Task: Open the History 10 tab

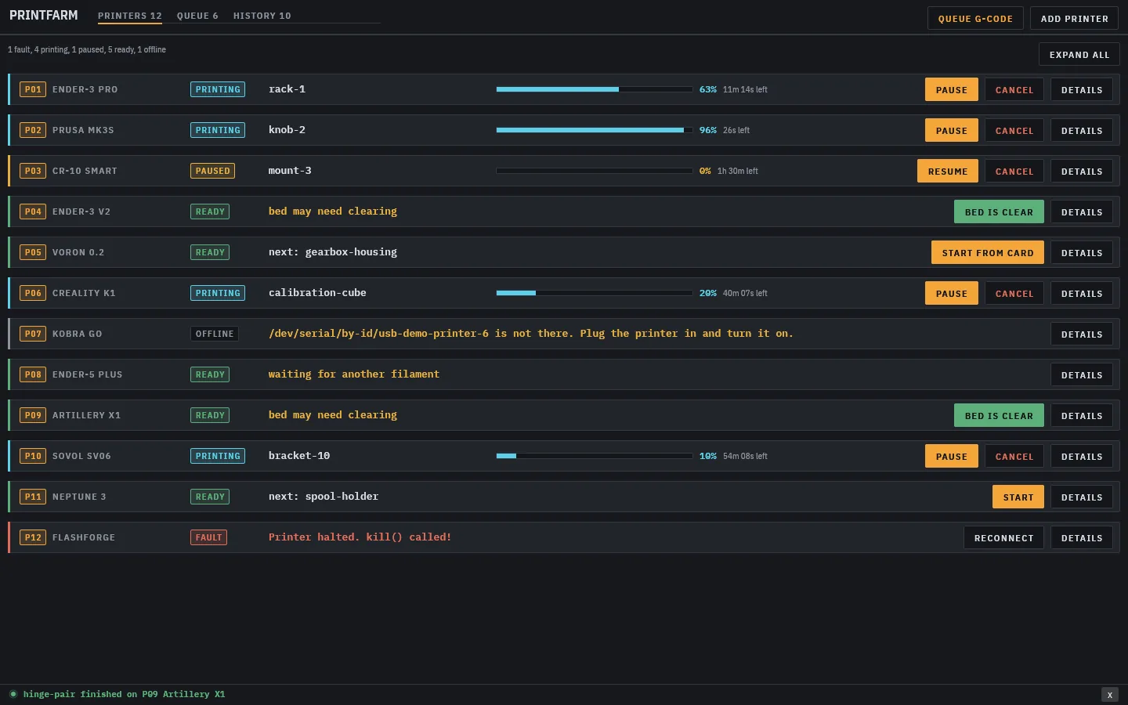Action: 262,16
